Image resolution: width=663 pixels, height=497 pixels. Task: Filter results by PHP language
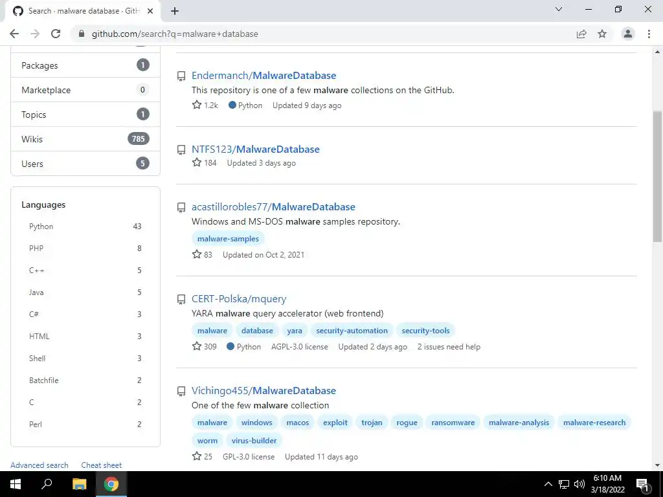tap(85, 248)
